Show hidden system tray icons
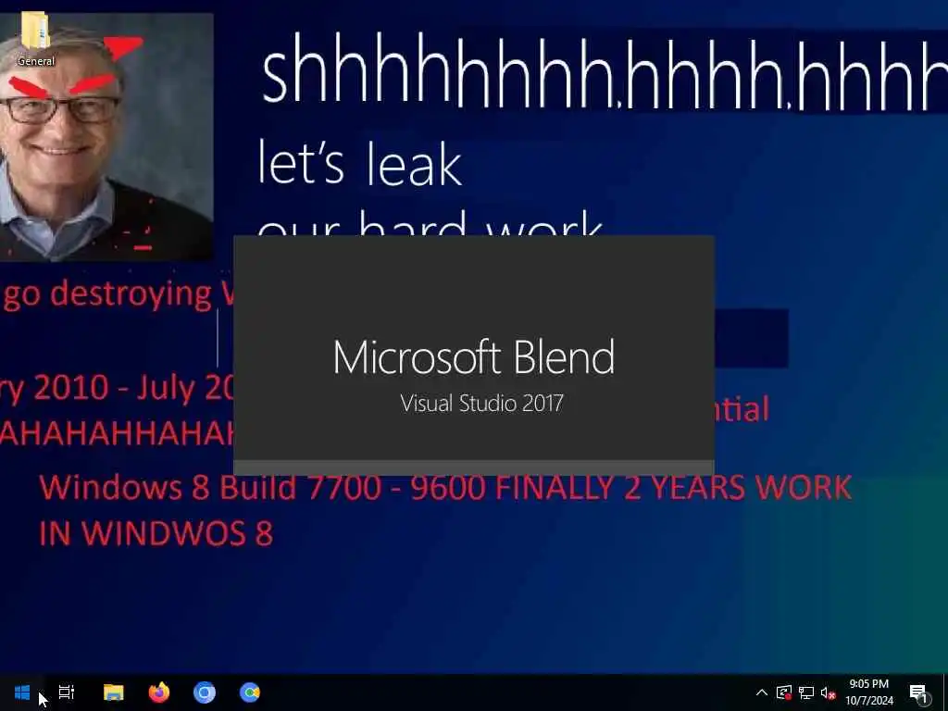 pyautogui.click(x=762, y=692)
